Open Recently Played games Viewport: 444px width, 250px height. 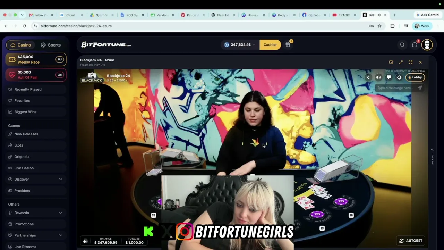click(35, 89)
